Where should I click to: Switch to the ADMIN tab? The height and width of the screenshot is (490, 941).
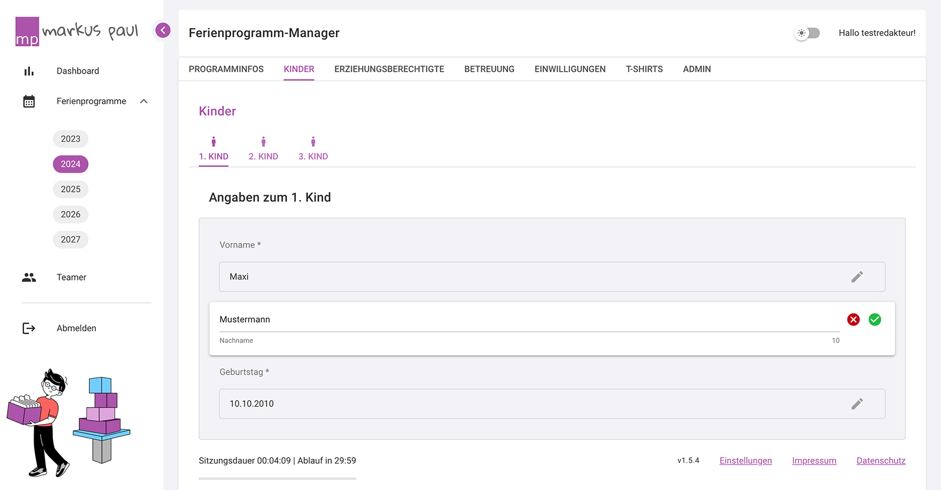tap(697, 69)
